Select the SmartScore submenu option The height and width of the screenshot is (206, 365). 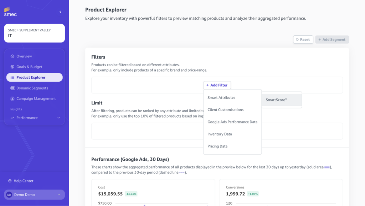(276, 100)
